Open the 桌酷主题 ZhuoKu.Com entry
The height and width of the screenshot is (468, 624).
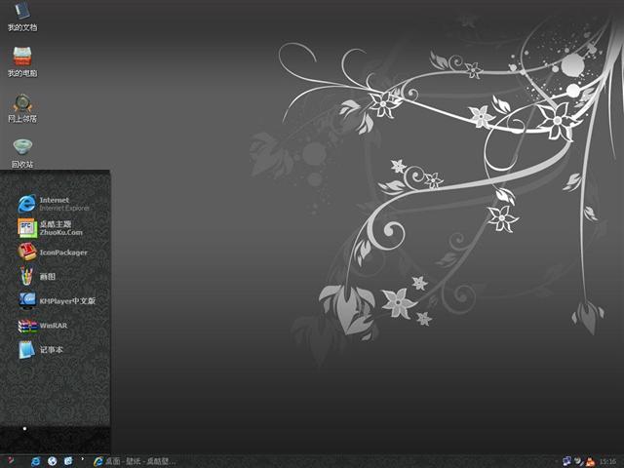[51, 227]
